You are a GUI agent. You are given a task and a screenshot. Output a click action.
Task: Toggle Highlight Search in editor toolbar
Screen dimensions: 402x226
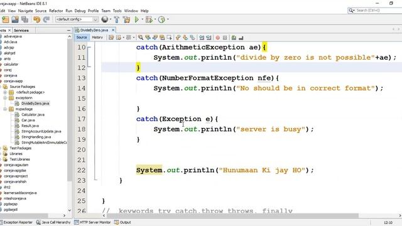162,38
